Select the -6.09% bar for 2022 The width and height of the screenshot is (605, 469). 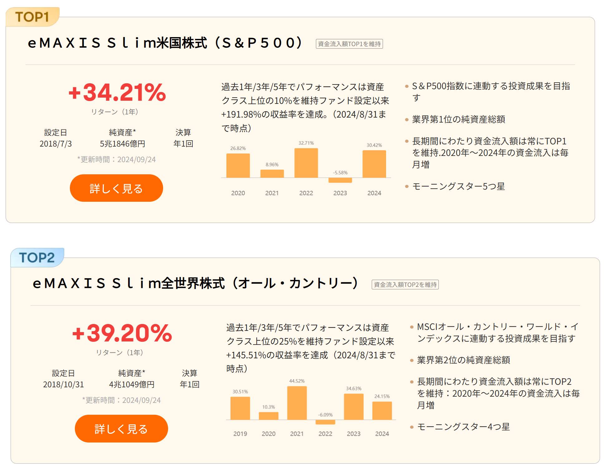pos(325,422)
